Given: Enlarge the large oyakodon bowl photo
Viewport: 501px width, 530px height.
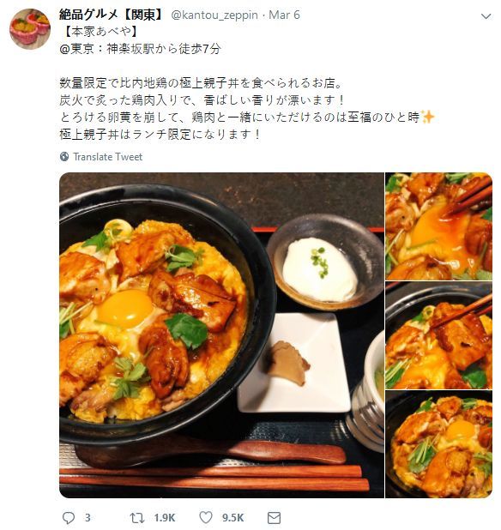Looking at the screenshot, I should (x=221, y=335).
